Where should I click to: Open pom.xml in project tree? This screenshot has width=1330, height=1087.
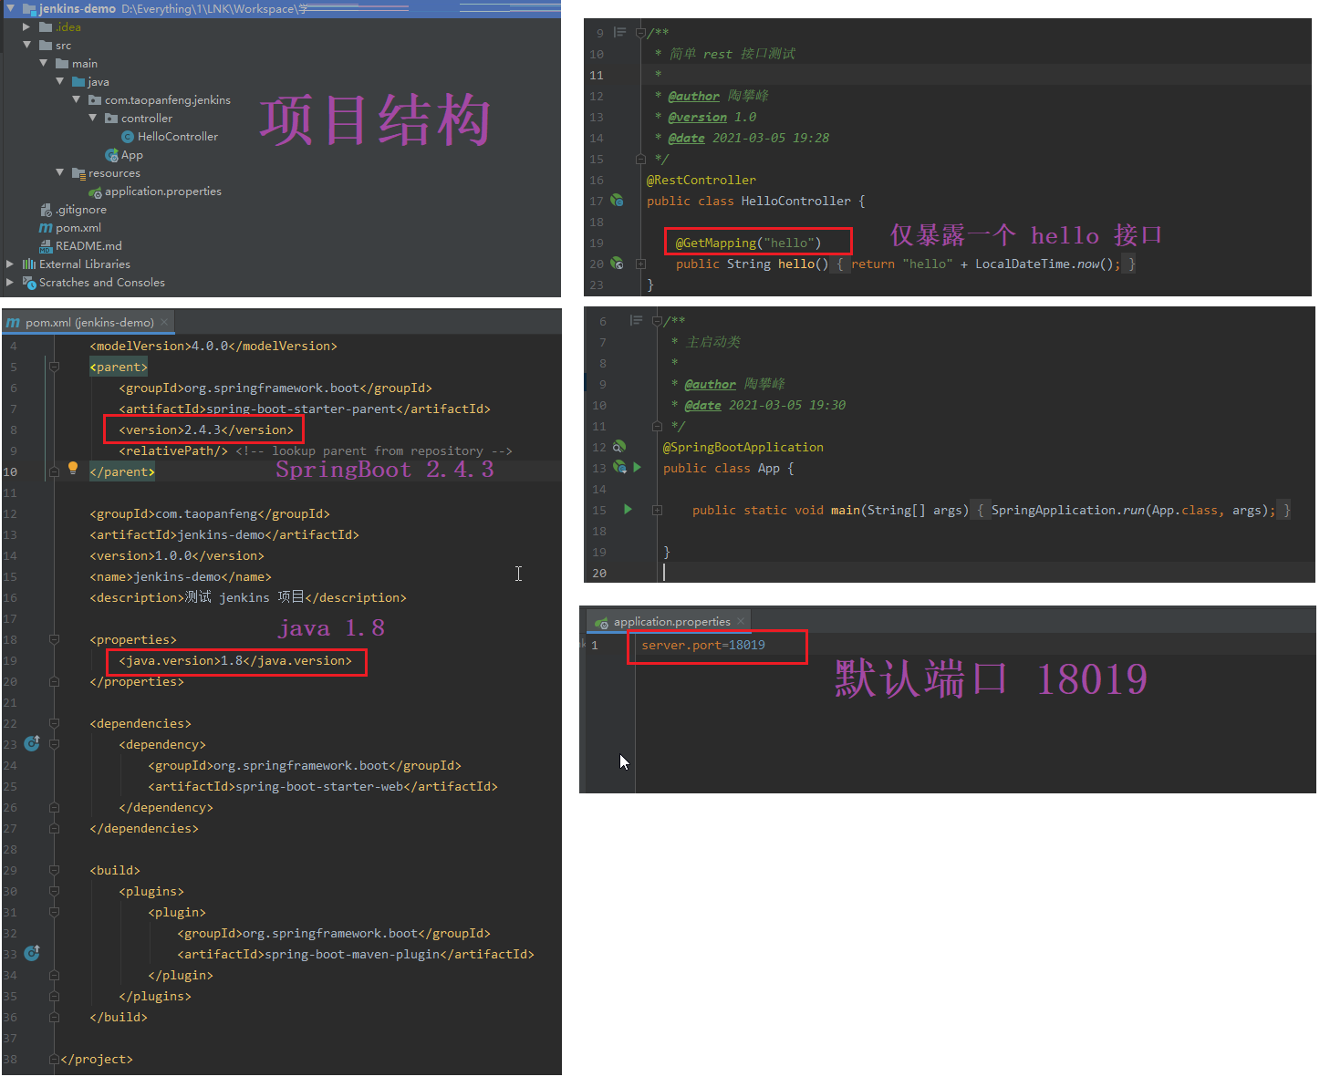point(78,228)
